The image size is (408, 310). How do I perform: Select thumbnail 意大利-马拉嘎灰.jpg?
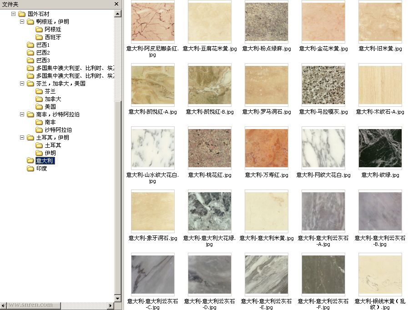pyautogui.click(x=323, y=85)
